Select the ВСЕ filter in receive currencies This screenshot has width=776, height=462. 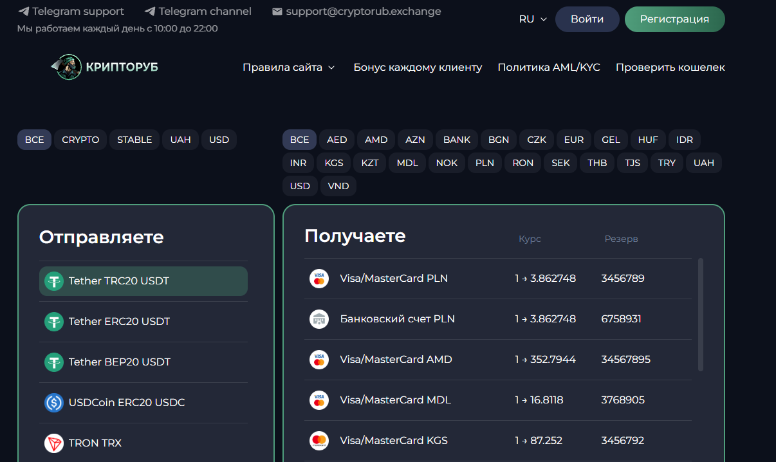click(300, 140)
